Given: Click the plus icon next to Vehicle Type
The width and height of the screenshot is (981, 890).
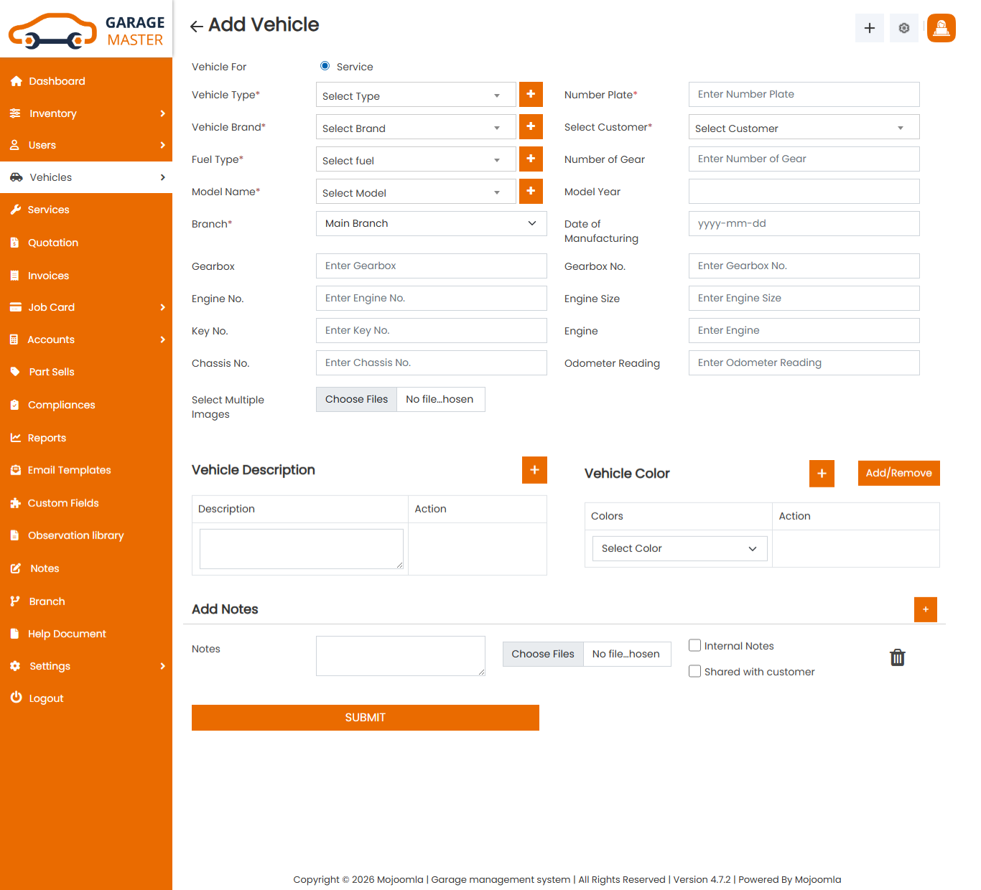Looking at the screenshot, I should pos(531,95).
